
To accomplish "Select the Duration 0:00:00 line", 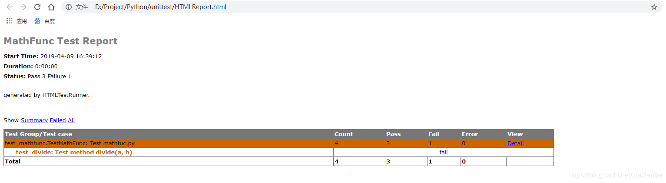I will 30,67.
